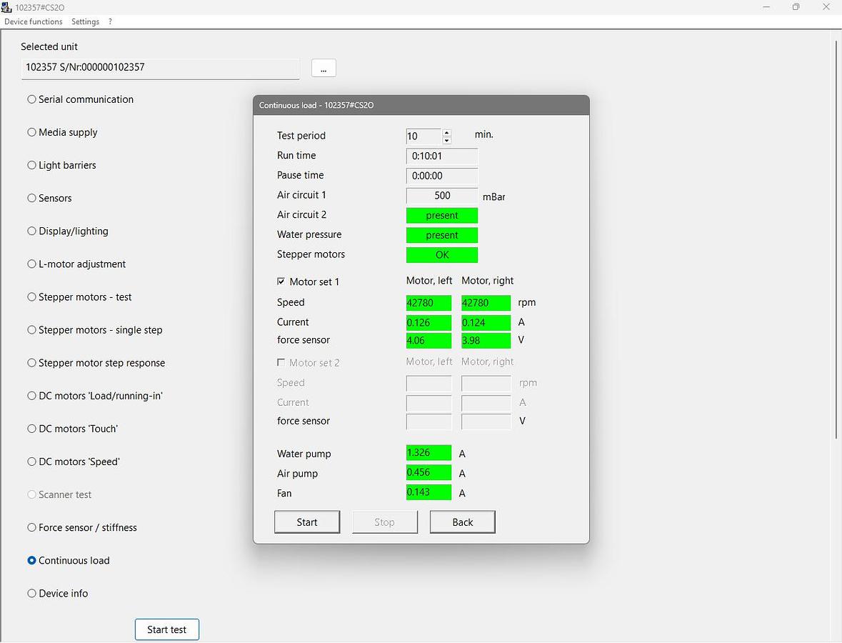The image size is (842, 643).
Task: Select Stepper motors - single step option
Action: pyautogui.click(x=31, y=330)
